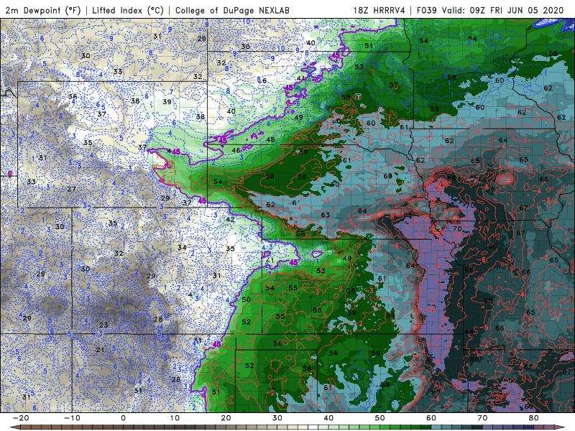This screenshot has height=431, width=575.
Task: Click the 'Valid: 09Z FRI JUN 05 2020' text
Action: [502, 10]
